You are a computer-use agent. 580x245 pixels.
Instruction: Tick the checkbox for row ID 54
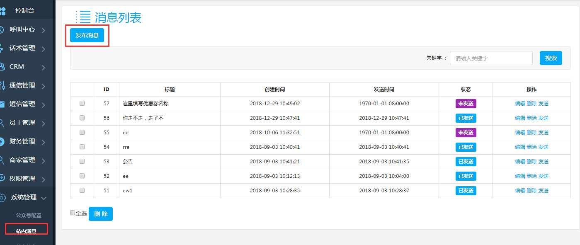coord(82,147)
